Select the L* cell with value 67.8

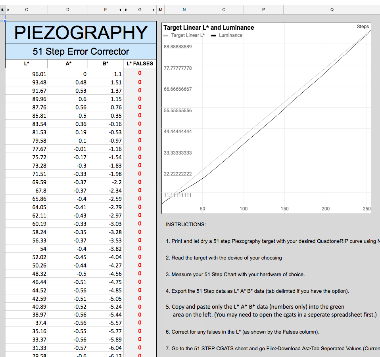click(x=27, y=191)
